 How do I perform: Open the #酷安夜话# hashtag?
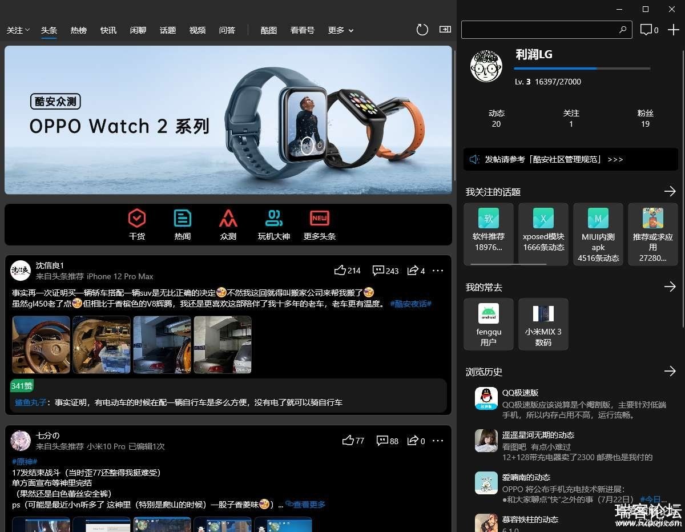coord(411,304)
